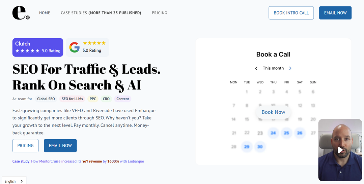Pick the 29th on the calendar

tap(247, 147)
